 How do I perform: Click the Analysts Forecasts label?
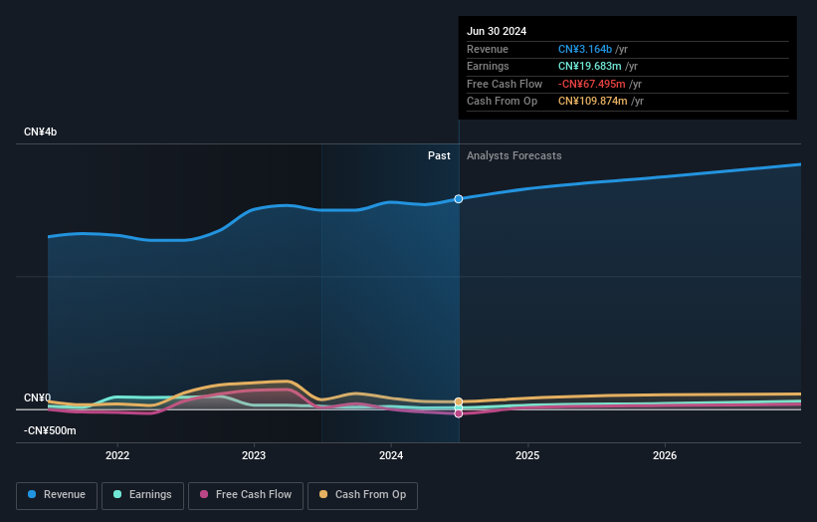[x=514, y=156]
